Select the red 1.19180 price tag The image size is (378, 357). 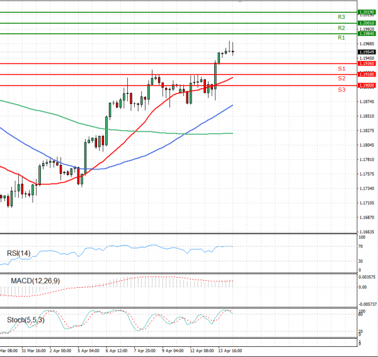click(x=367, y=74)
